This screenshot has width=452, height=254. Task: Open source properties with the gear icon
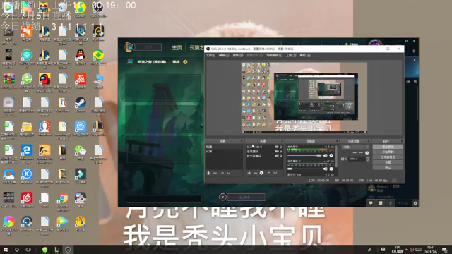(x=261, y=173)
